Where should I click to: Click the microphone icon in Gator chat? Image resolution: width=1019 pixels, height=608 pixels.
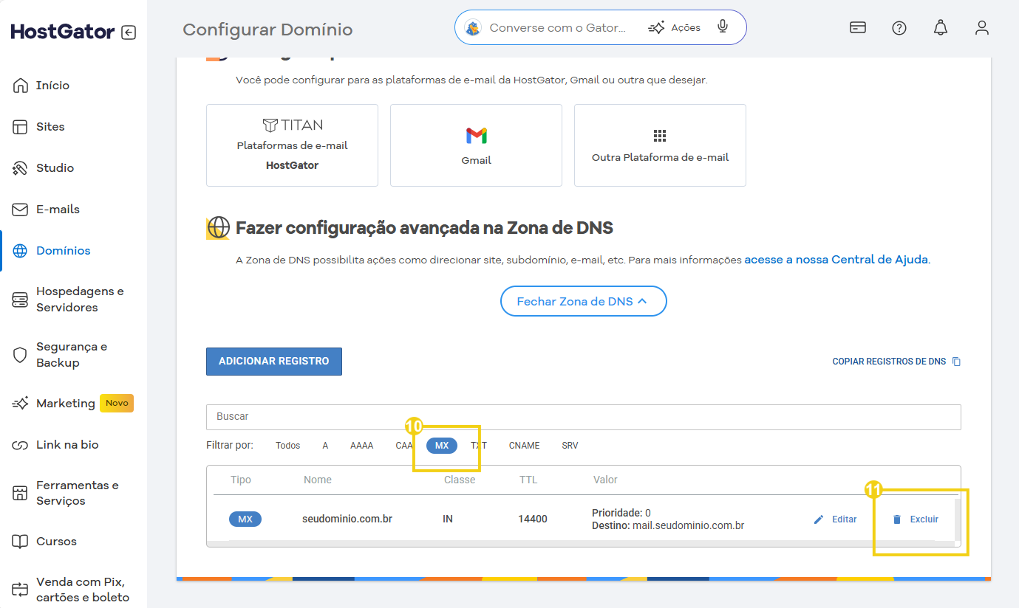(723, 27)
